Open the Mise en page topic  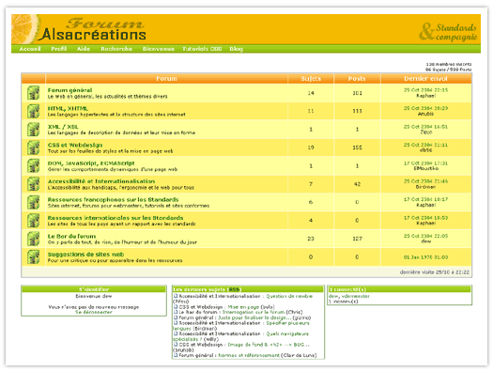point(243,307)
